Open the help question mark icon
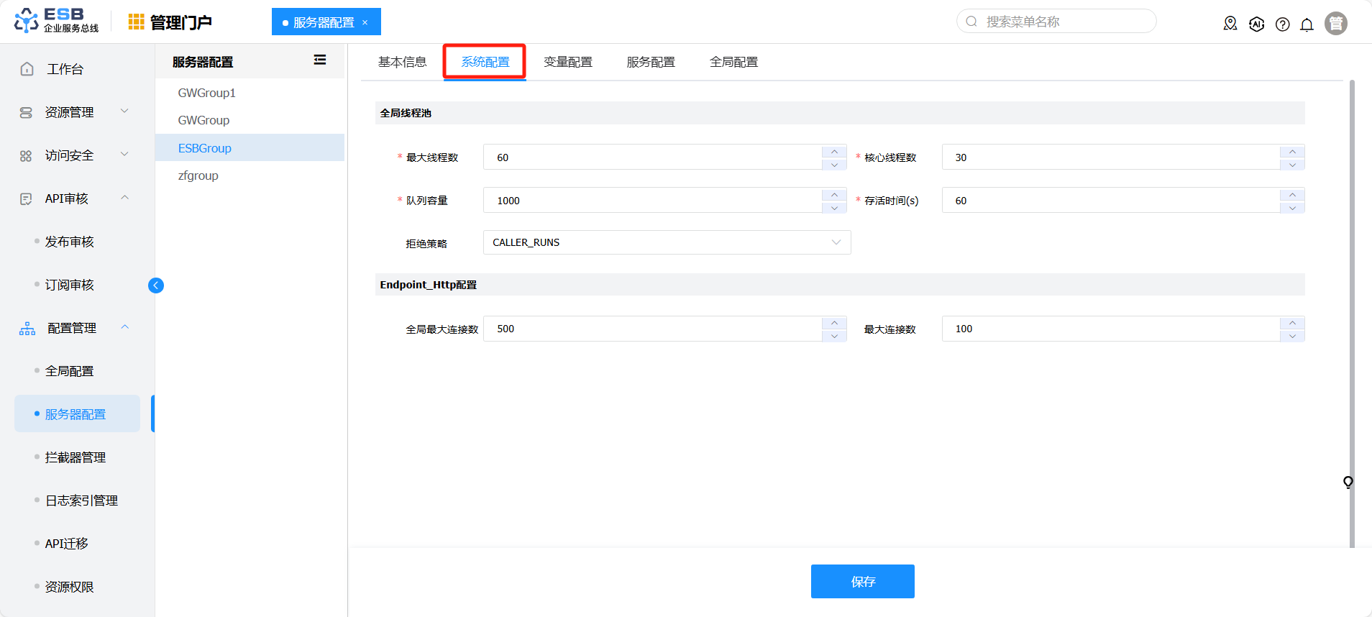This screenshot has height=617, width=1372. 1282,24
